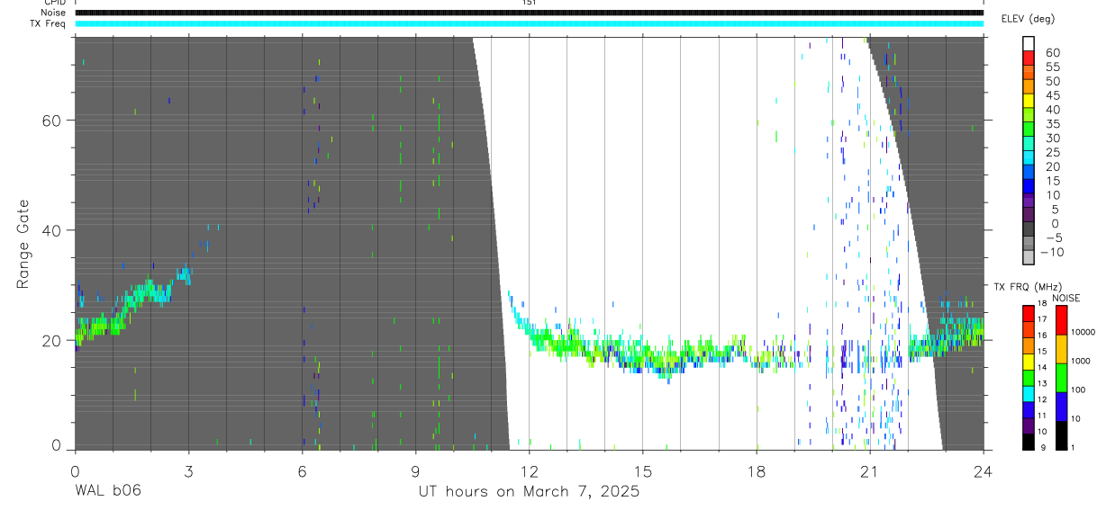Click the black Noise strip above the plot
This screenshot has width=1106, height=510.
pos(529,13)
